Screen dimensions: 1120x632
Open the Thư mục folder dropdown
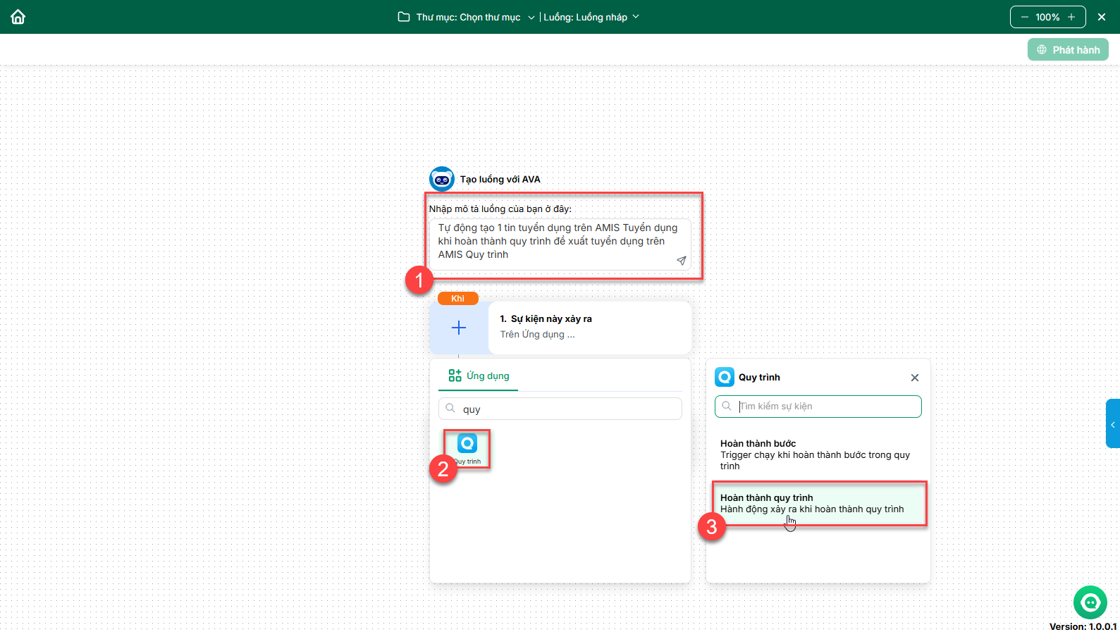click(467, 17)
